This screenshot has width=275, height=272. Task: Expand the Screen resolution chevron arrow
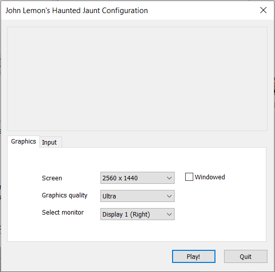tap(169, 178)
